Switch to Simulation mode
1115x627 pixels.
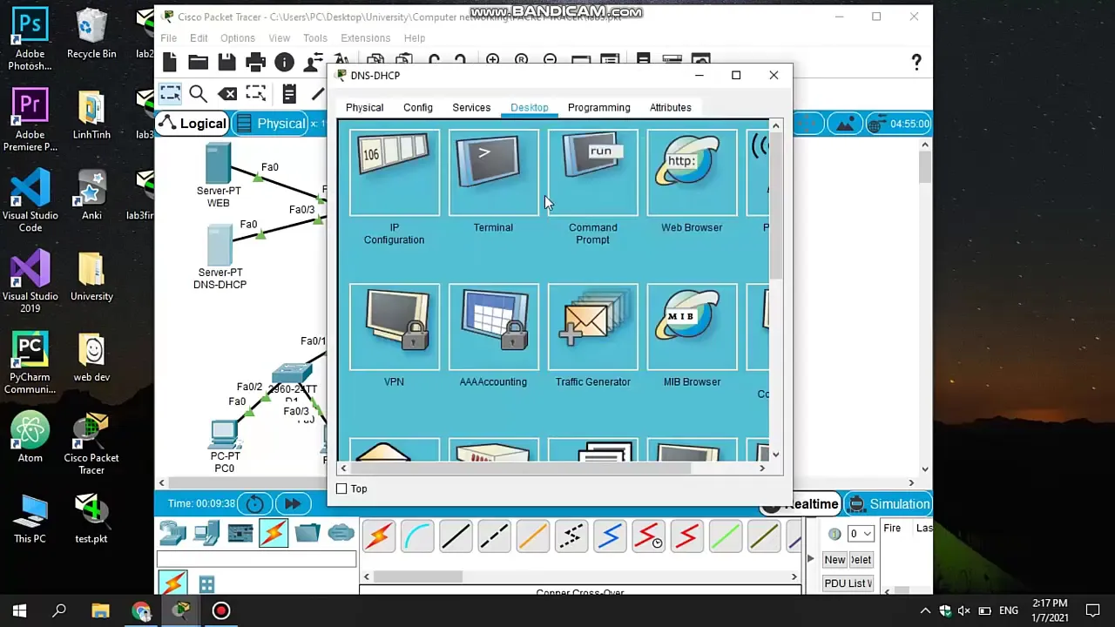889,504
